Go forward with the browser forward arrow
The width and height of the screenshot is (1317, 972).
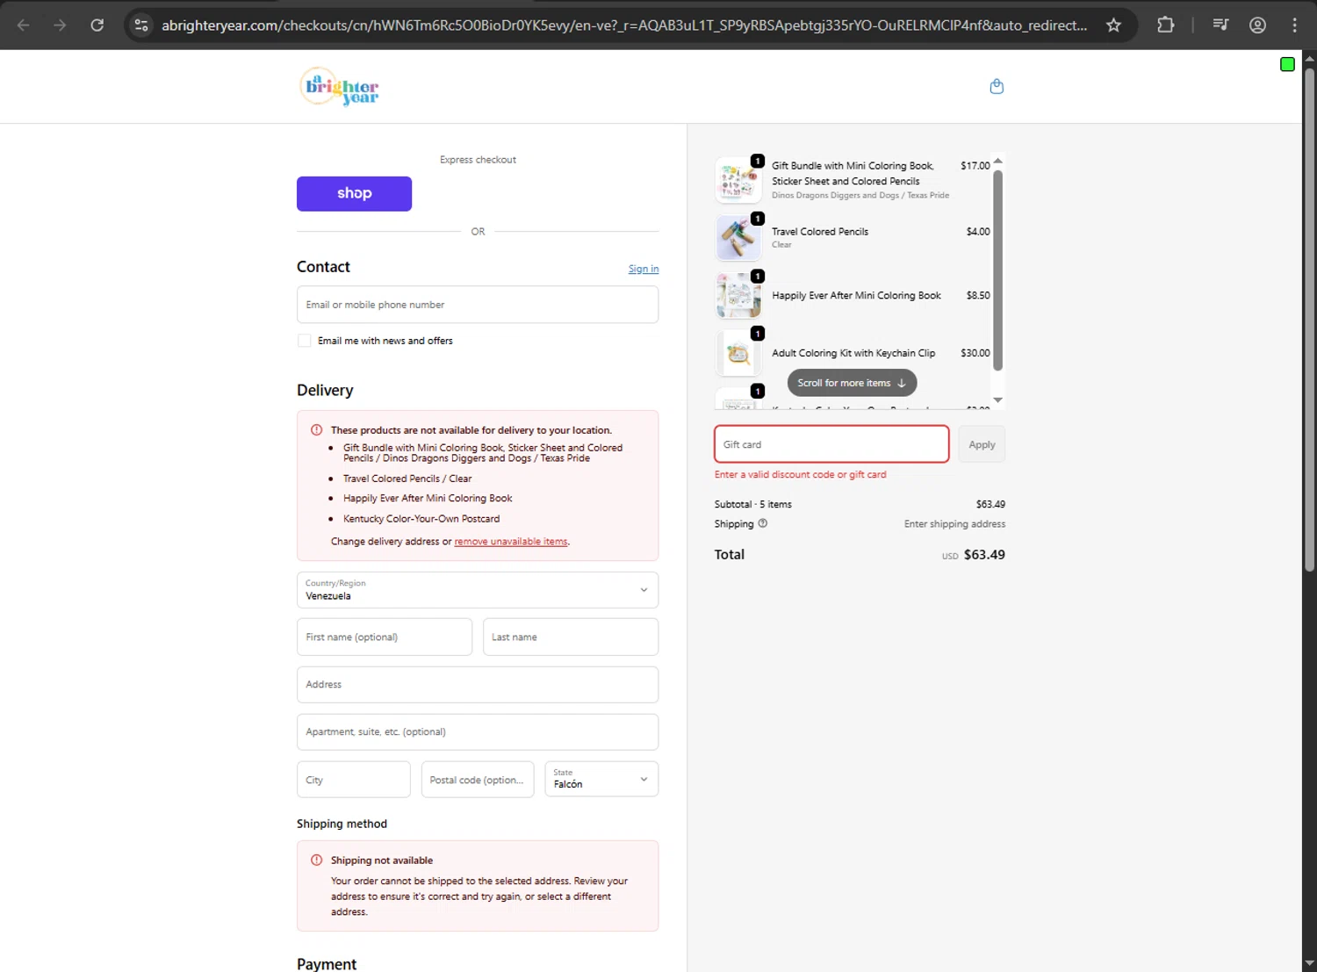click(60, 25)
